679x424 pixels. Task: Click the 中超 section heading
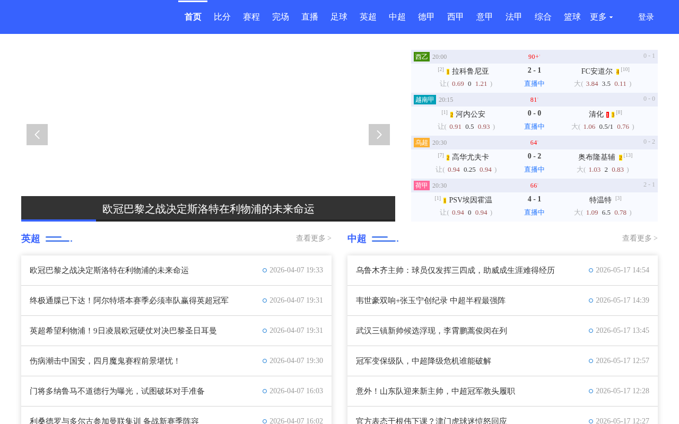[x=357, y=238]
